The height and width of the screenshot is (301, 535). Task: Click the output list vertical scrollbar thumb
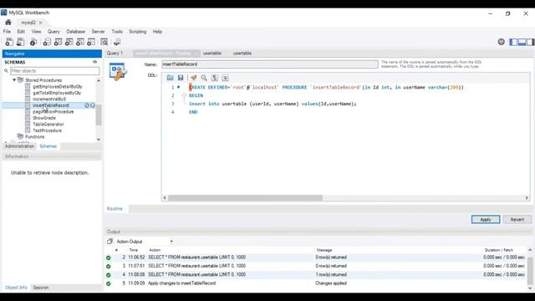[x=530, y=270]
